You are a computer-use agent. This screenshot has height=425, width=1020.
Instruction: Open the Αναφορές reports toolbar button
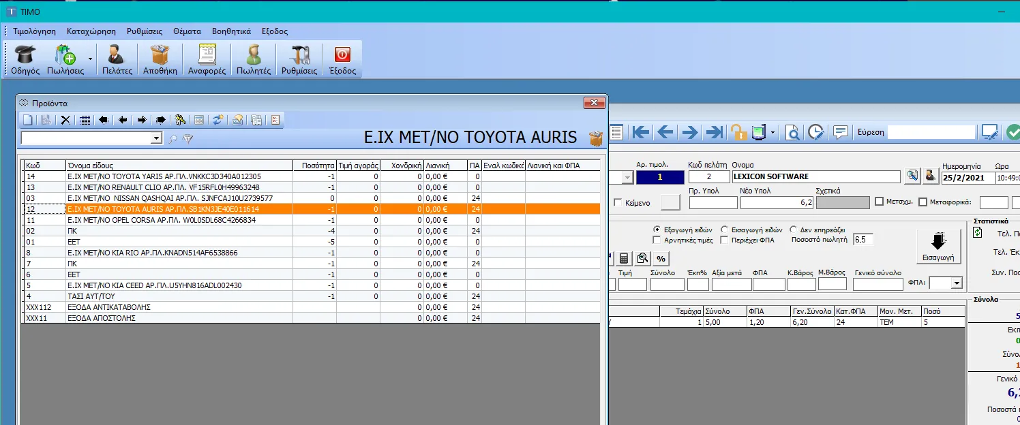point(207,59)
